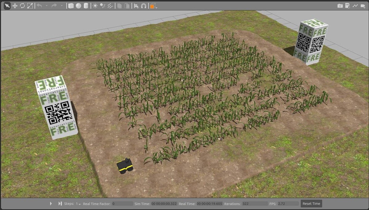Step the simulation forward once
This screenshot has width=369, height=210.
60,204
